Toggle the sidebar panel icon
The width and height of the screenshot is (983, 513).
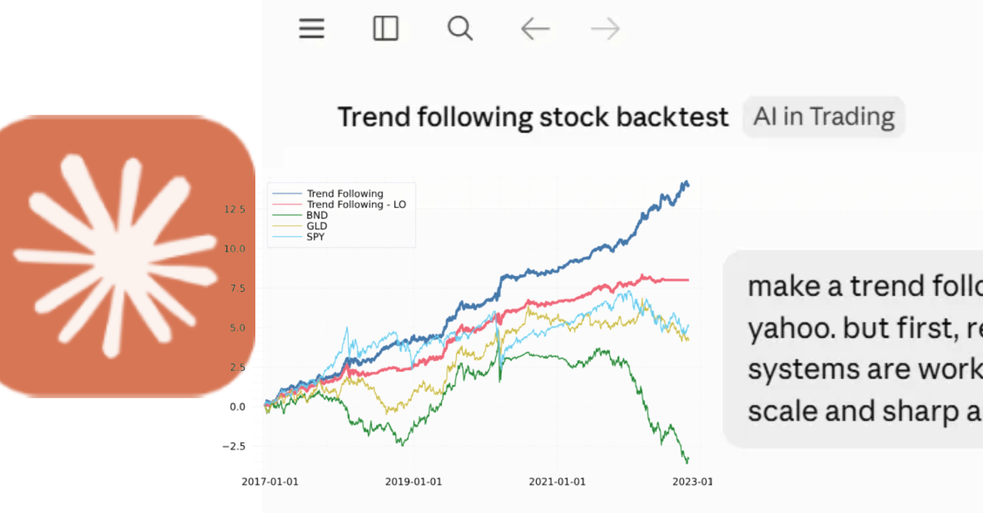[x=385, y=28]
